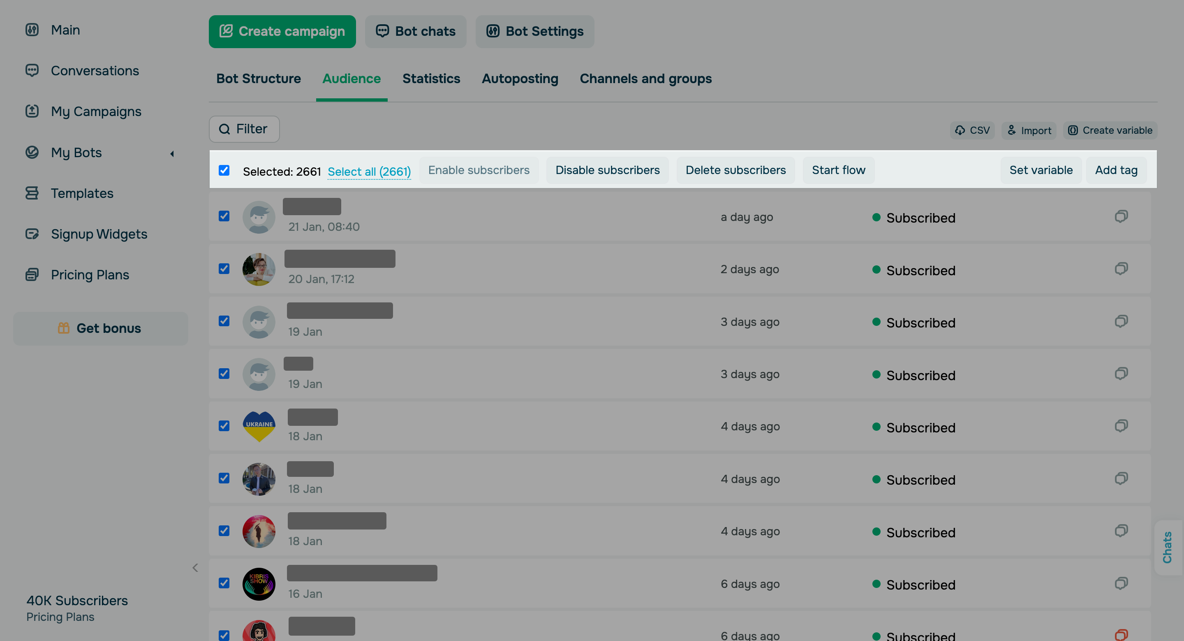This screenshot has height=641, width=1184.
Task: Uncheck the Ukraine avatar subscriber row
Action: (x=224, y=426)
